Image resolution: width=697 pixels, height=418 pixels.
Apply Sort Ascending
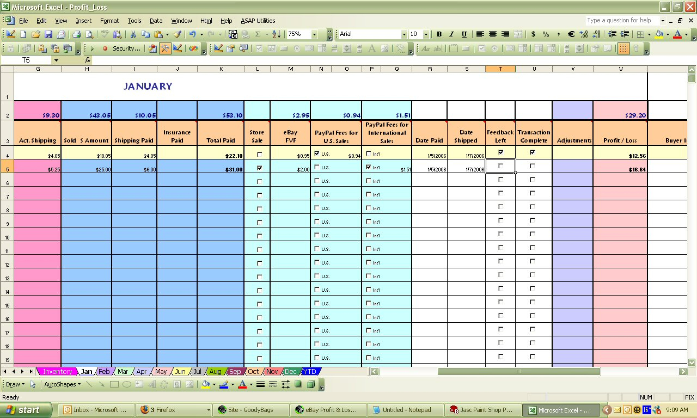pyautogui.click(x=277, y=34)
